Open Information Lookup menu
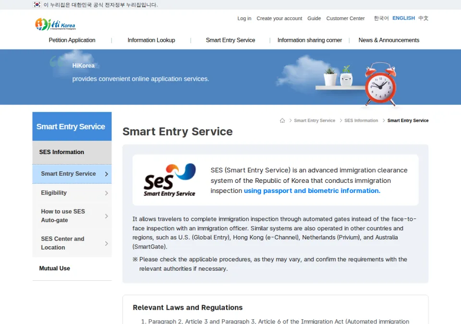The width and height of the screenshot is (461, 324). pyautogui.click(x=151, y=40)
